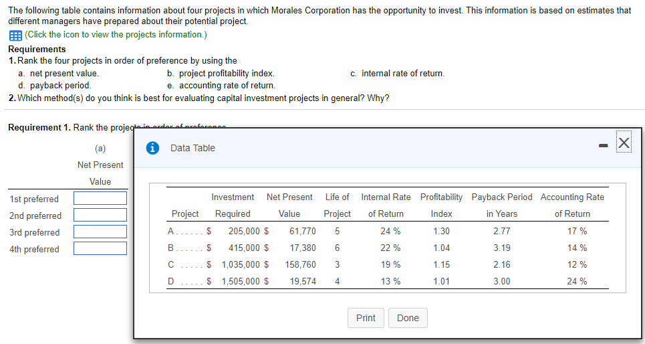The height and width of the screenshot is (344, 645).
Task: Click the Internal Rate of Return column header
Action: pos(386,205)
